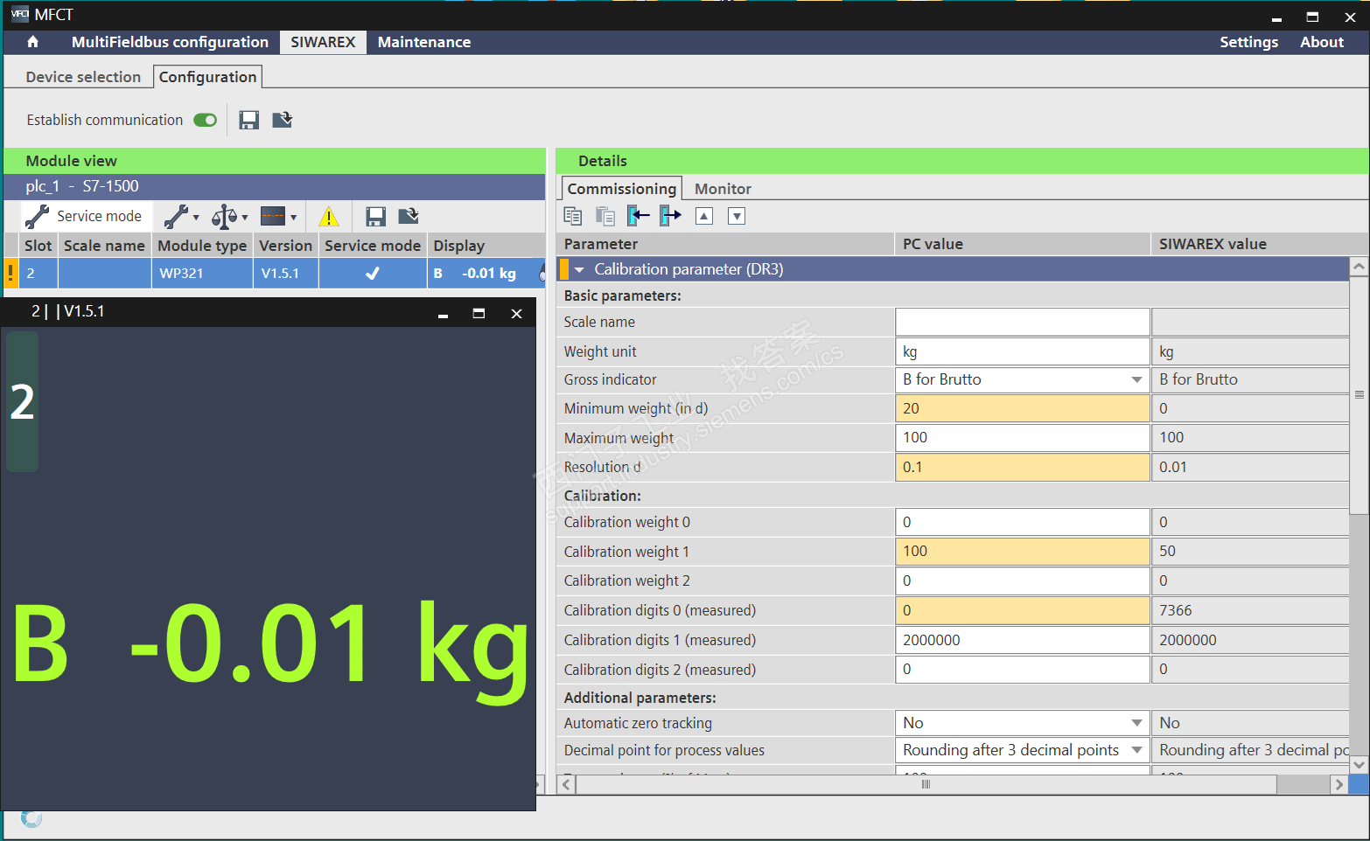This screenshot has height=841, width=1370.
Task: Click the Resolution d PC value field
Action: 1022,467
